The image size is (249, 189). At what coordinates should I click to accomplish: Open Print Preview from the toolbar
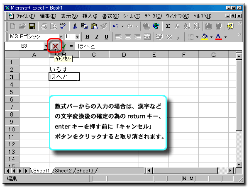[x=54, y=26]
